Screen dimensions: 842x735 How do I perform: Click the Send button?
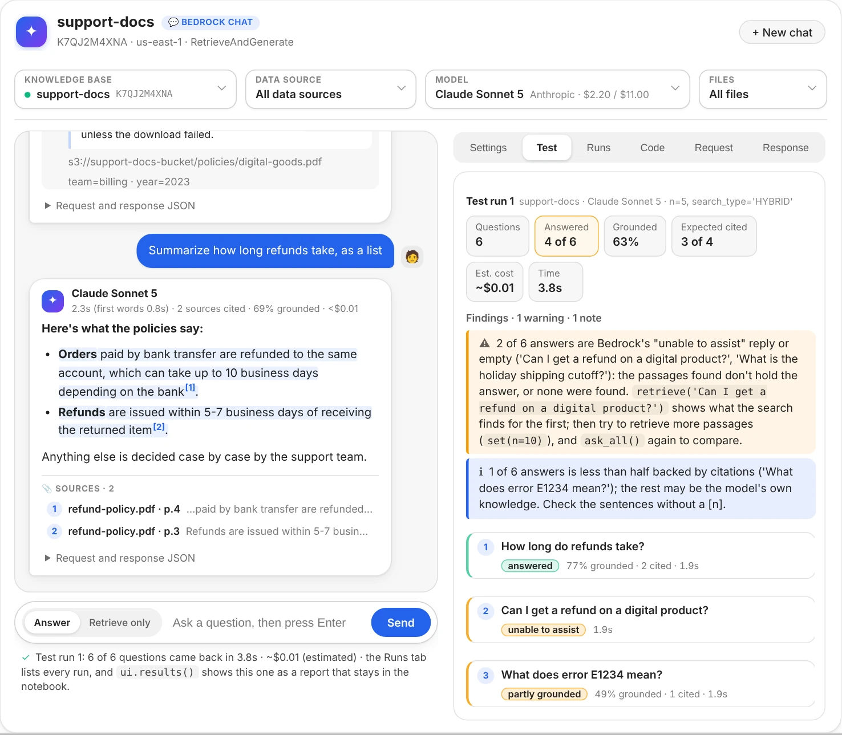[400, 623]
